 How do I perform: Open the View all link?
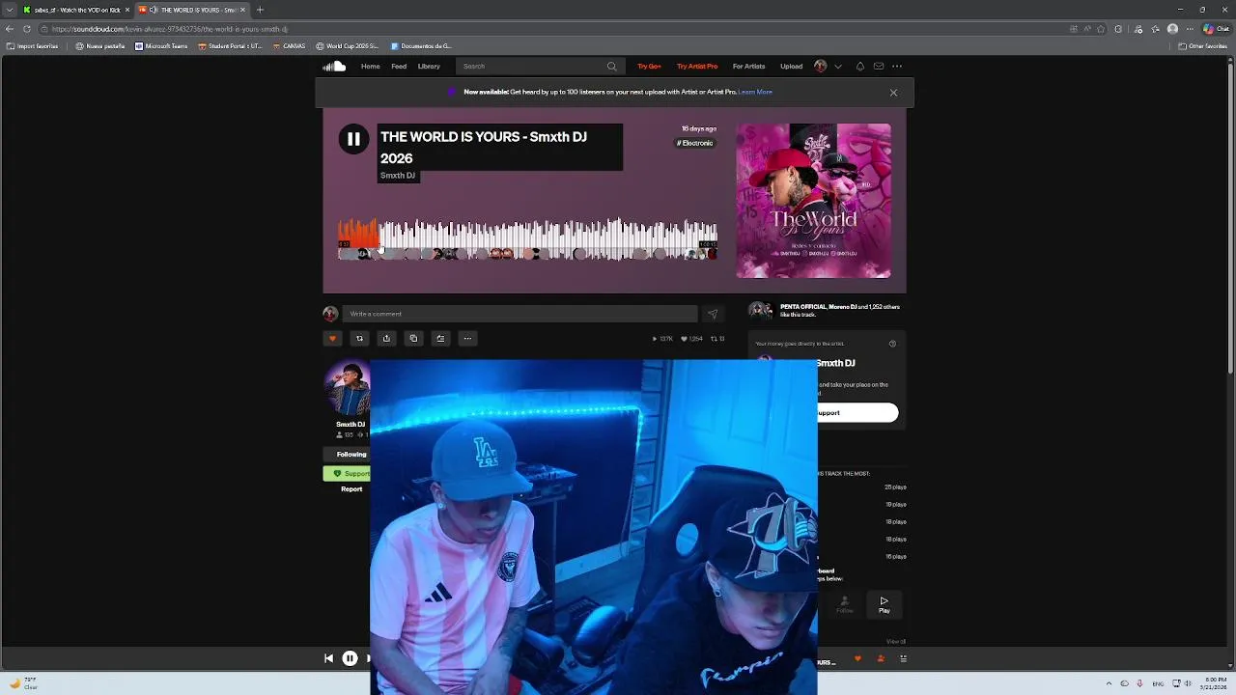point(896,642)
